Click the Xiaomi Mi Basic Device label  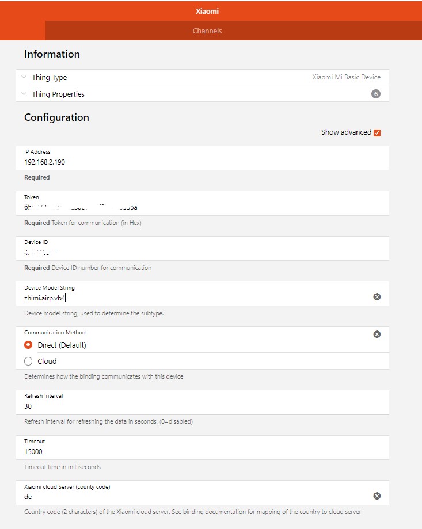click(x=346, y=77)
